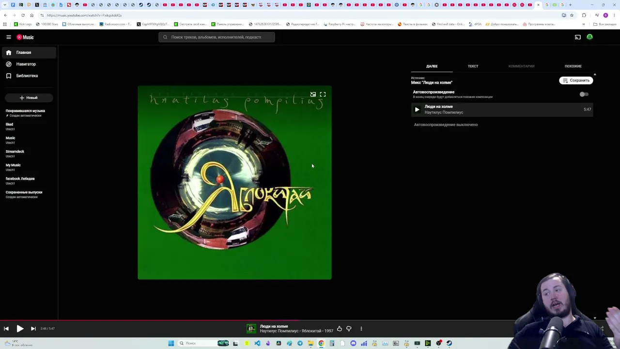This screenshot has height=349, width=620.
Task: Click the YouTube Music logo
Action: point(25,37)
